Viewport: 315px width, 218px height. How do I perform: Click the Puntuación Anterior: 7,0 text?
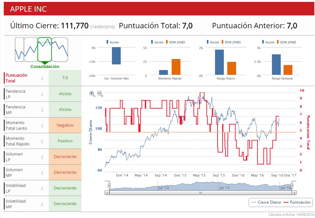[x=255, y=26]
